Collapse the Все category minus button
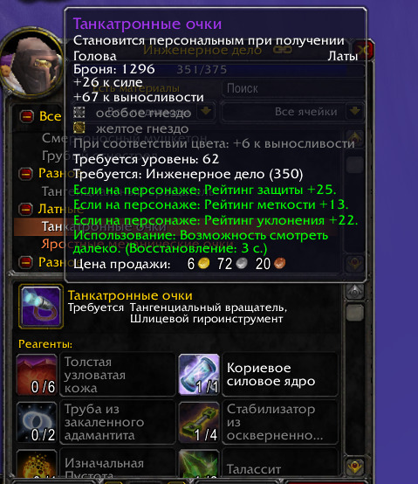Image resolution: width=418 pixels, height=484 pixels. [26, 116]
